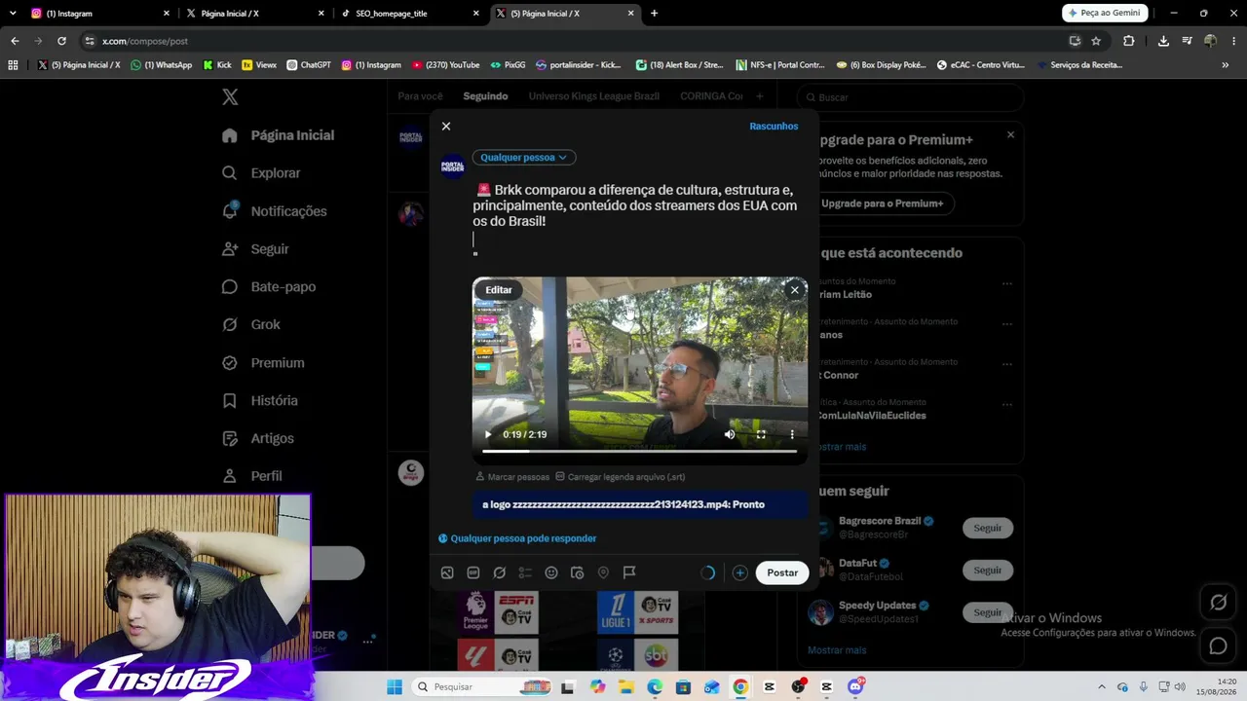
Task: Follow Bagrescore Brazil with 'Seguir' button
Action: tap(988, 528)
